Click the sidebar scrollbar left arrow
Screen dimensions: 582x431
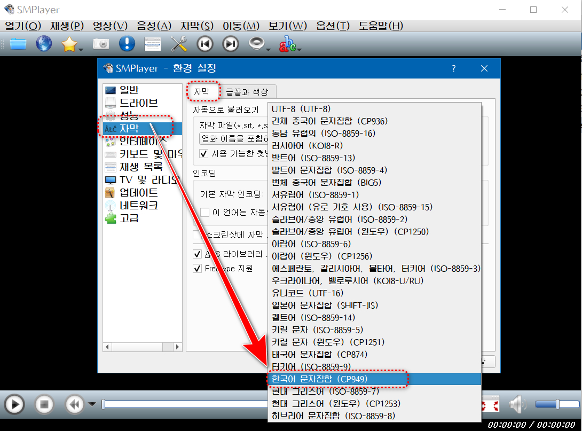coord(108,347)
